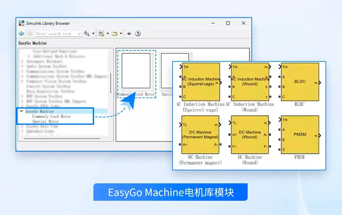Image resolution: width=342 pixels, height=215 pixels.
Task: Select the DC Machine (Wound) block
Action: coord(250,135)
